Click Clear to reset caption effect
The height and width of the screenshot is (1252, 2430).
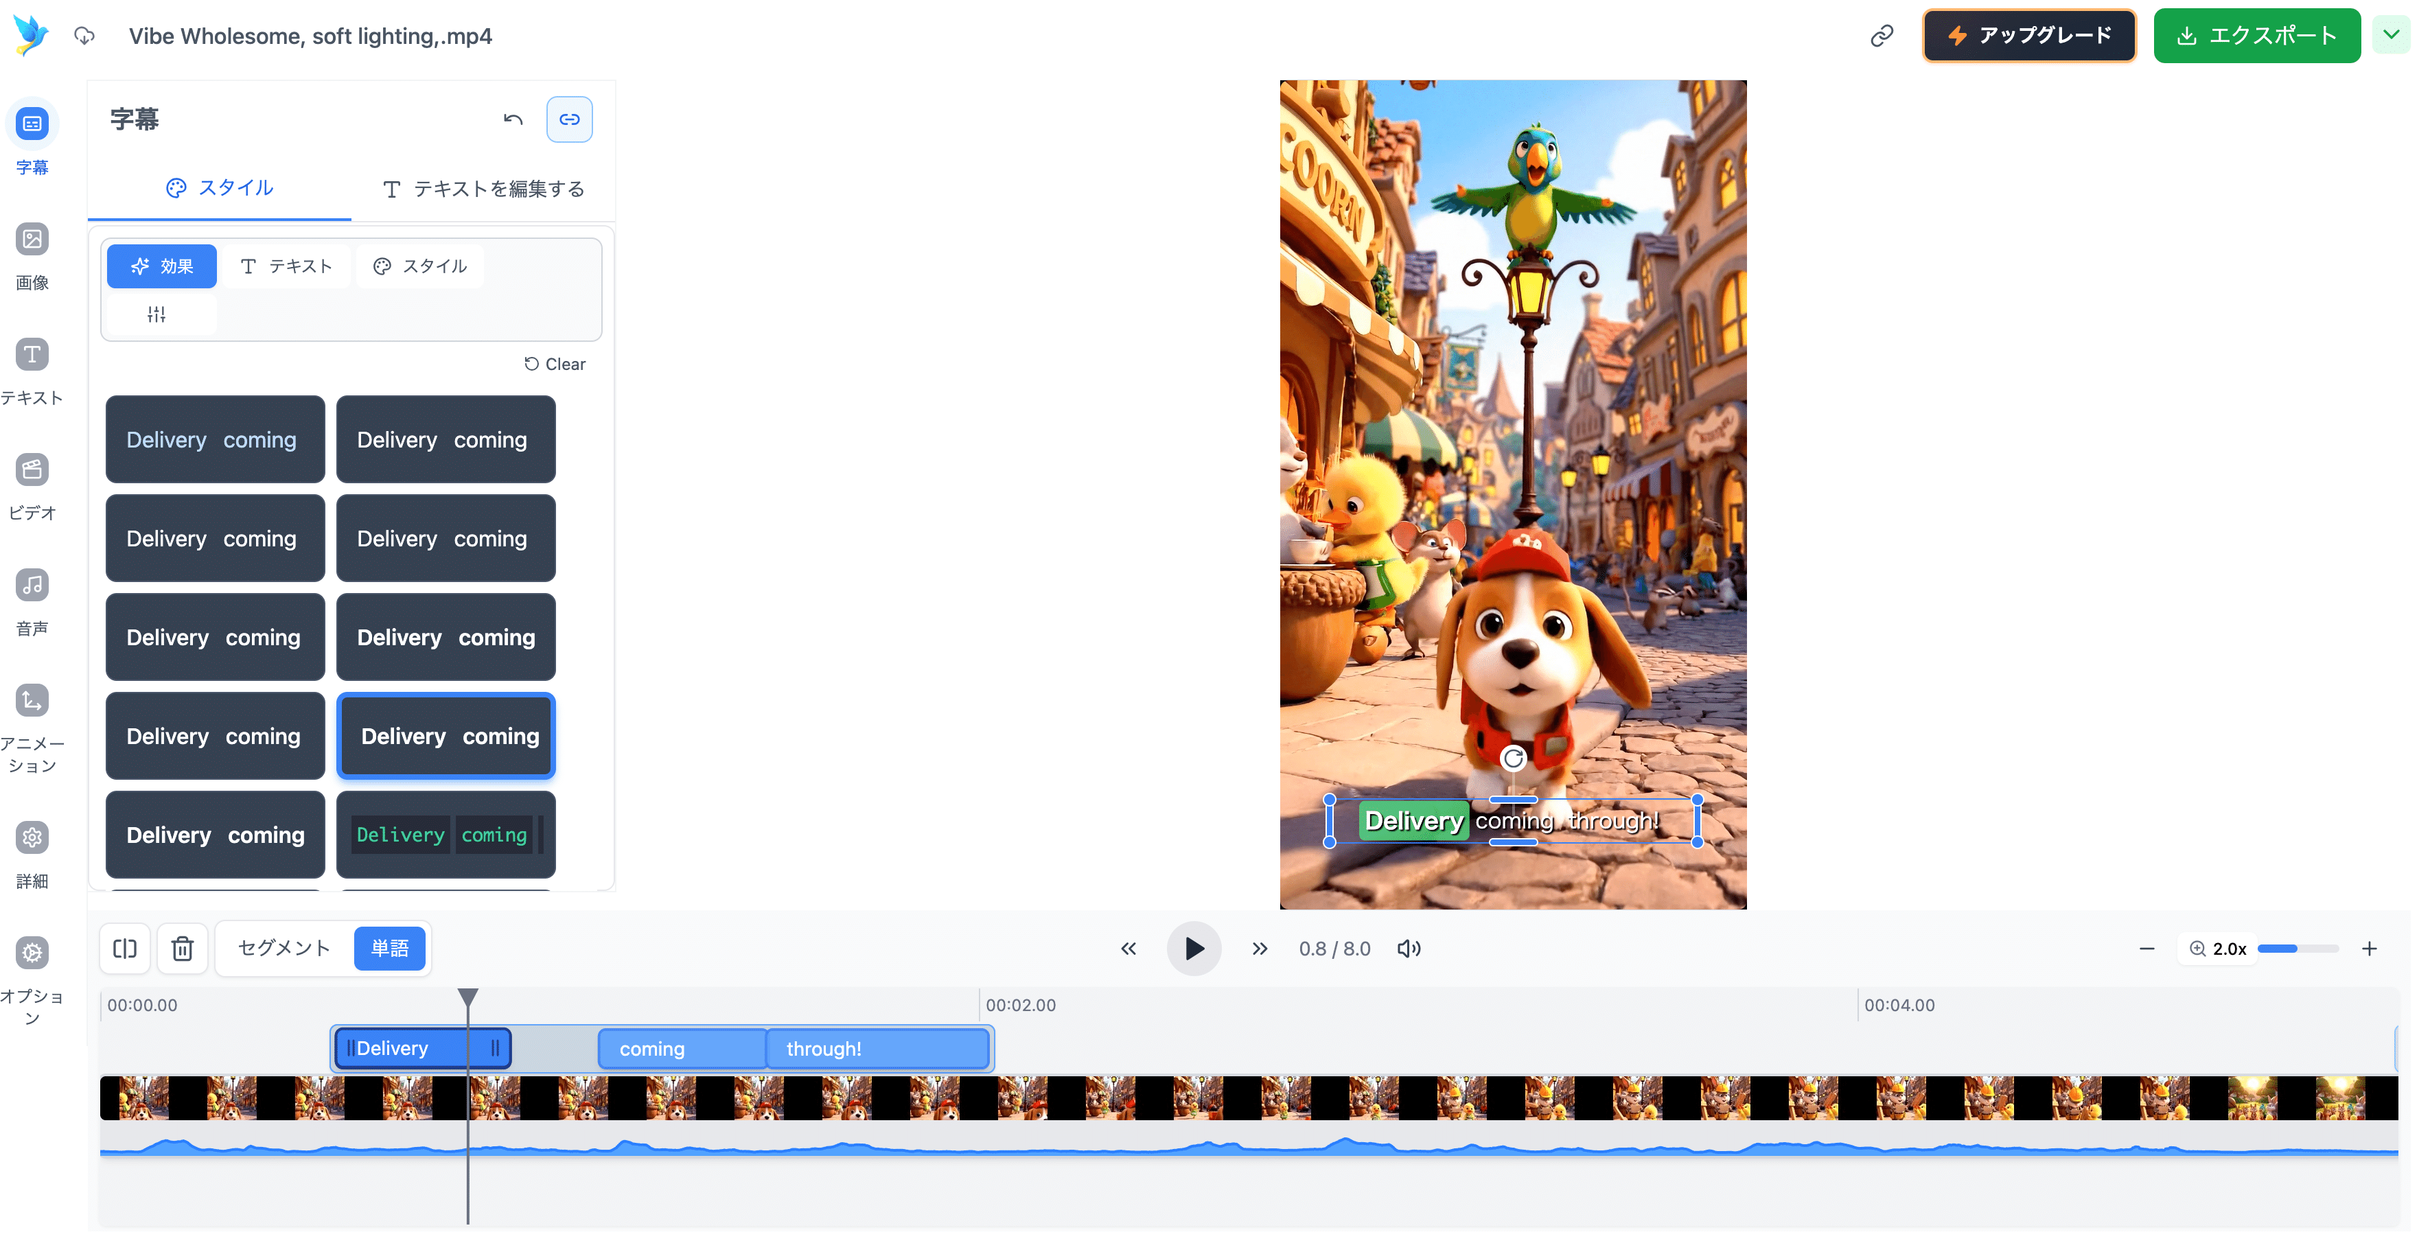coord(555,364)
